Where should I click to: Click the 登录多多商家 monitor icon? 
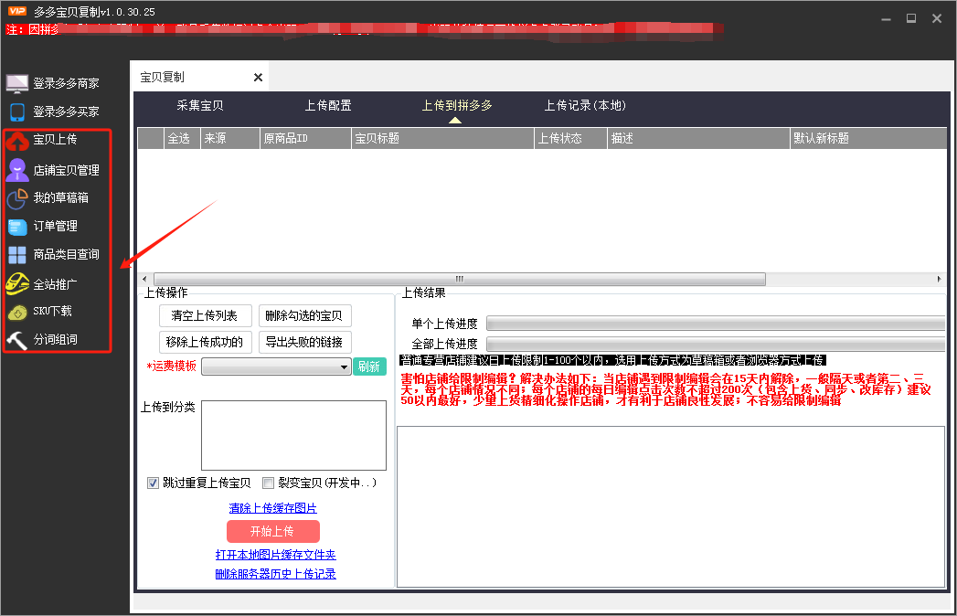(17, 83)
